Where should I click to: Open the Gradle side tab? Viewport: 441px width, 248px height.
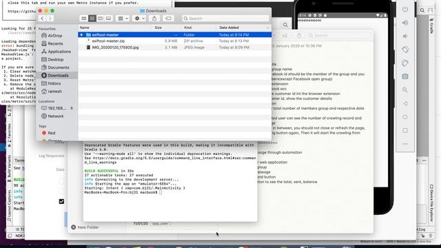point(431,26)
